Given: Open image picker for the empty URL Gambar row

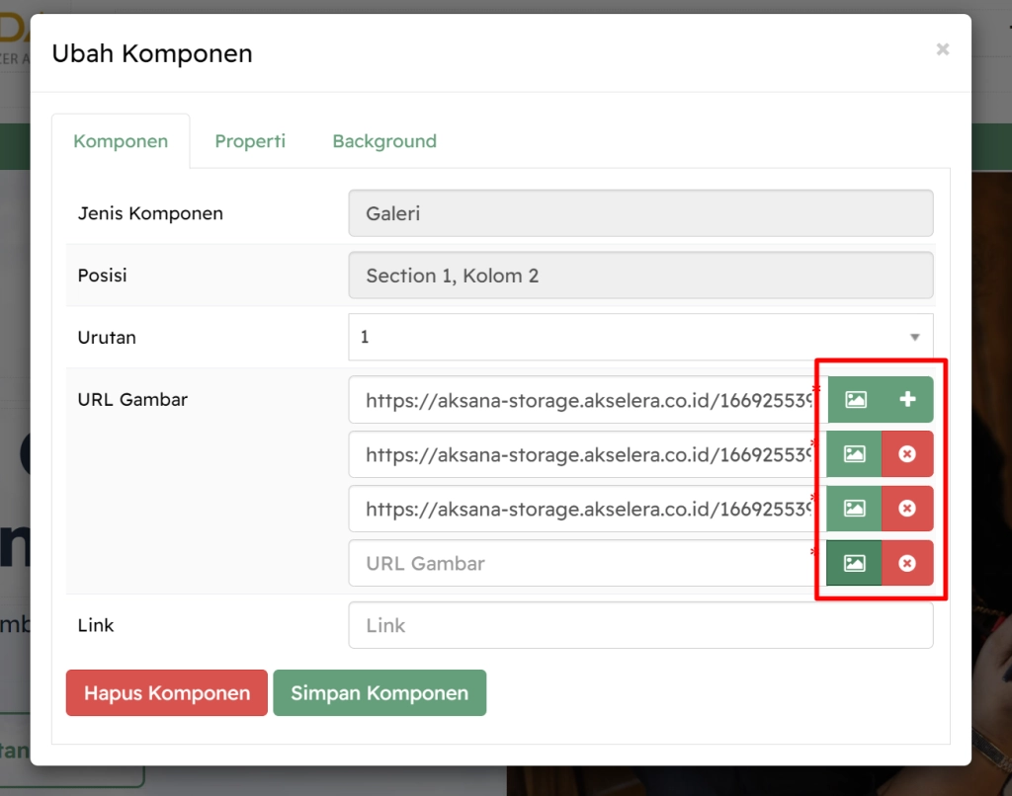Looking at the screenshot, I should [x=854, y=563].
